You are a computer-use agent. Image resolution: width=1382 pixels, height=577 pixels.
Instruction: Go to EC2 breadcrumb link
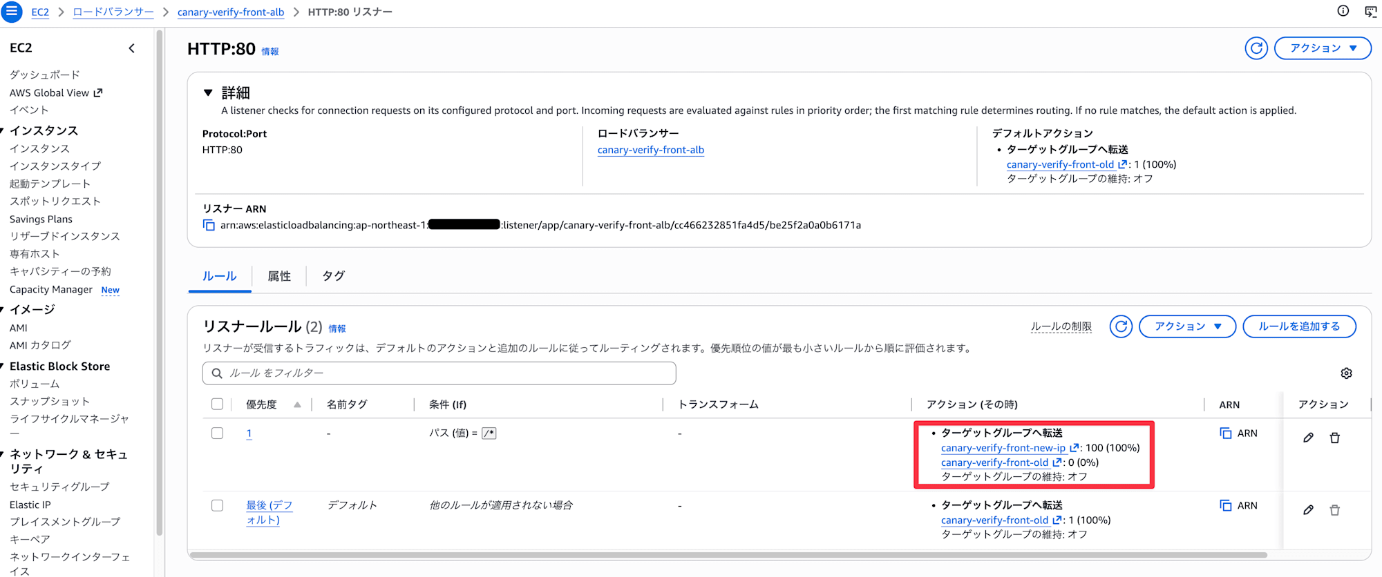coord(40,12)
